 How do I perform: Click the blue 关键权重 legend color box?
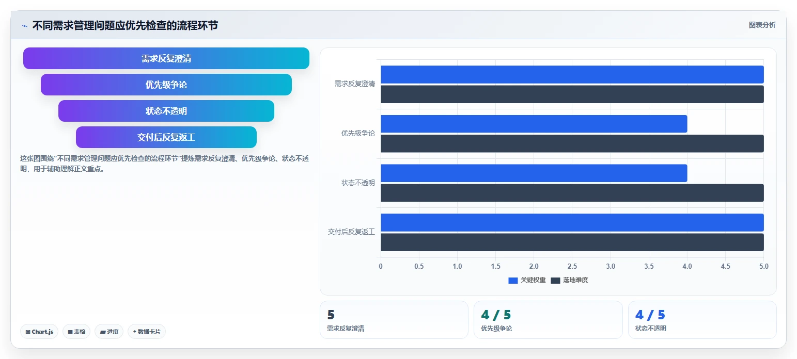(x=513, y=281)
